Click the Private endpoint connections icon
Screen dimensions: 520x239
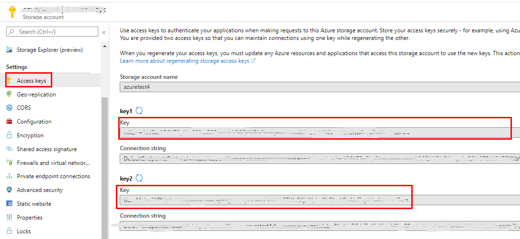(x=9, y=176)
